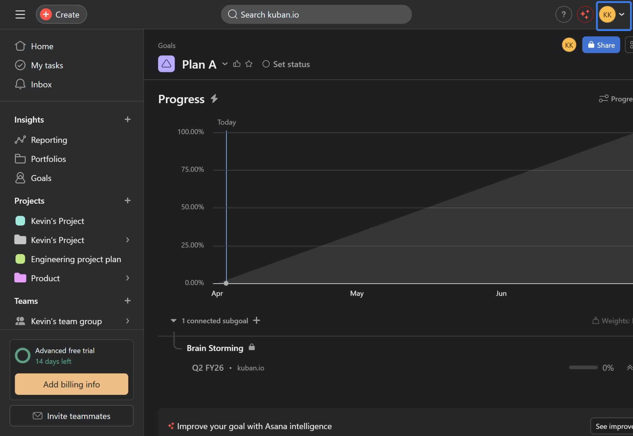This screenshot has width=633, height=436.
Task: Collapse Brain Storming row double chevron
Action: [629, 367]
